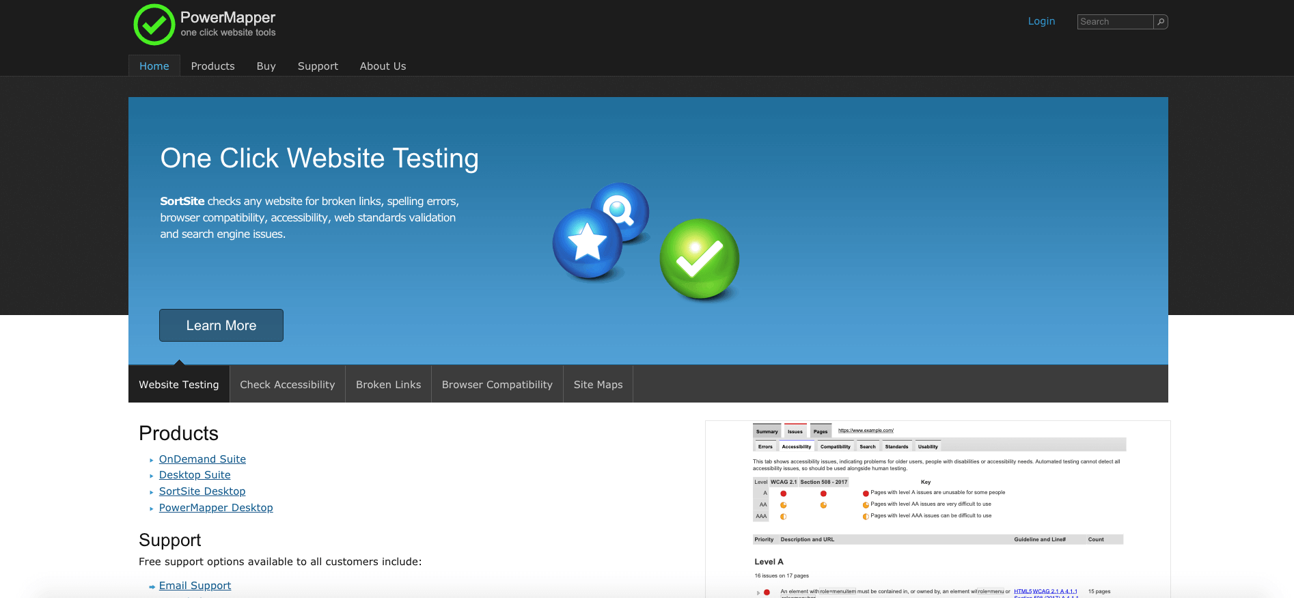The height and width of the screenshot is (598, 1294).
Task: Click the blue star sphere icon
Action: click(x=587, y=243)
